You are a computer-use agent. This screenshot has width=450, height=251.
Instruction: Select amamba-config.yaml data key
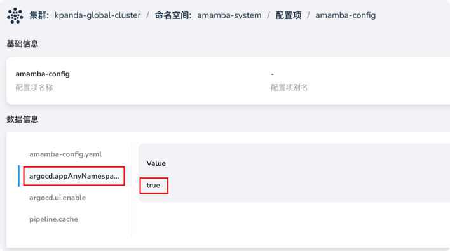pos(65,154)
